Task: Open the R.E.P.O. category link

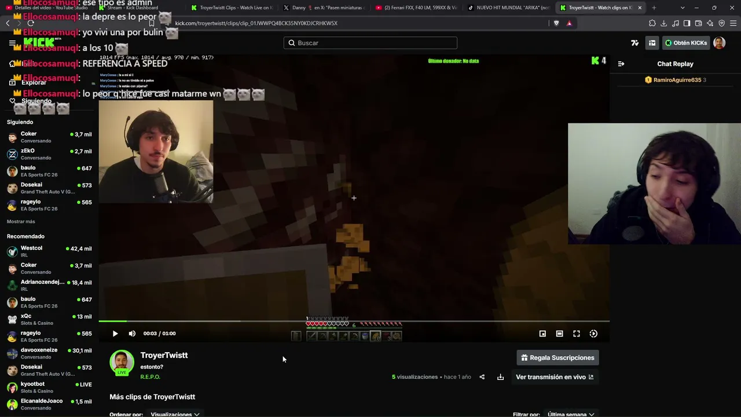Action: [x=151, y=377]
